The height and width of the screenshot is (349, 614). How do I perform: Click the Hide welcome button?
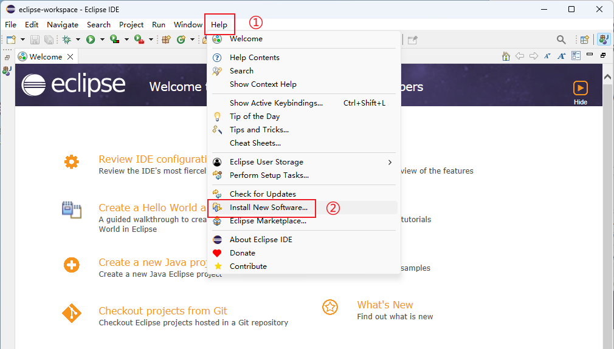coord(581,93)
